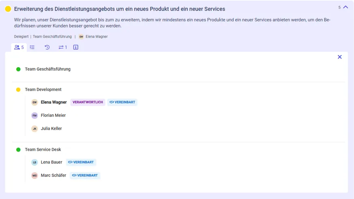Click Lena Bauer's VEREINBART badge
Viewport: 354px width, 199px height.
point(81,162)
